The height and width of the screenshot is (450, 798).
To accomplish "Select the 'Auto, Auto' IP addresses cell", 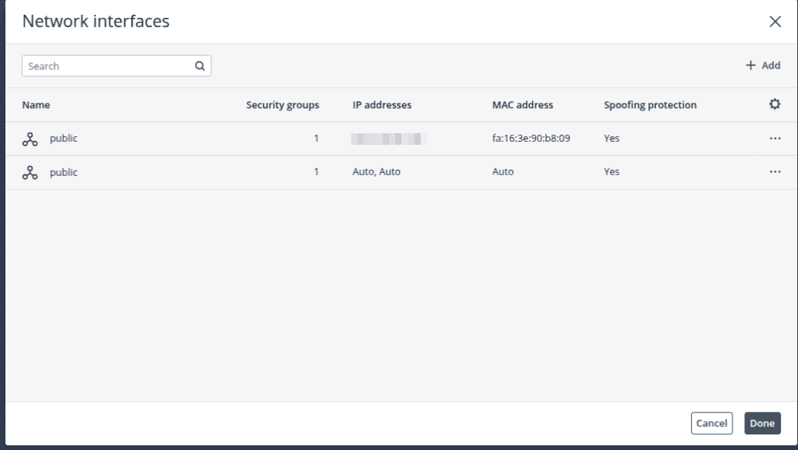I will (x=376, y=172).
